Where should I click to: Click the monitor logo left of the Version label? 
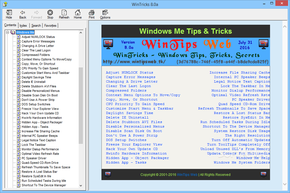click(x=108, y=45)
